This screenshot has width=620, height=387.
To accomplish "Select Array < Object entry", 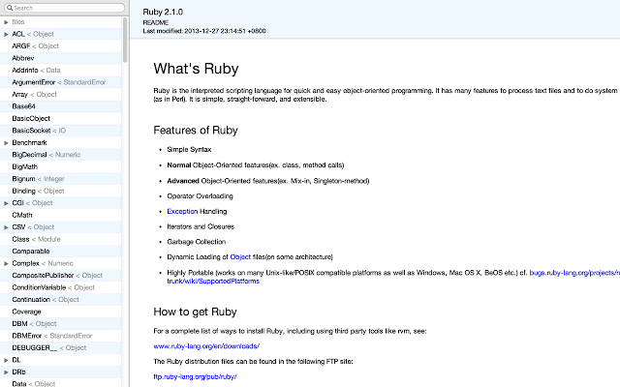I will (60, 95).
